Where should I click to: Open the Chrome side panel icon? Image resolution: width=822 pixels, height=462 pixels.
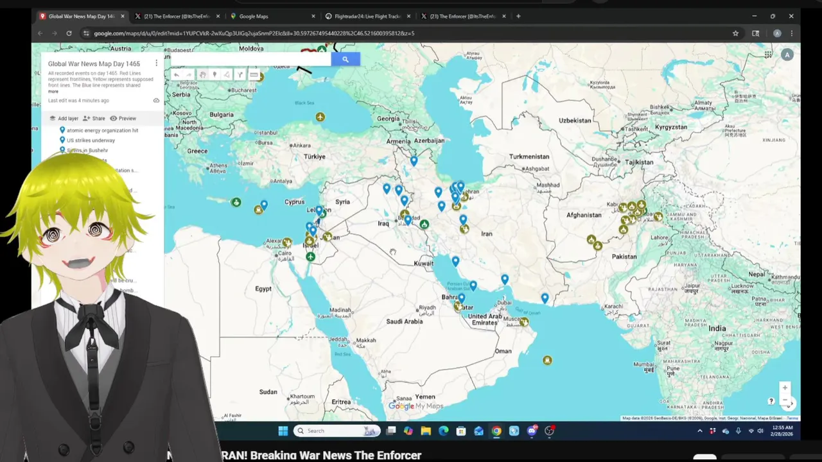coord(755,33)
